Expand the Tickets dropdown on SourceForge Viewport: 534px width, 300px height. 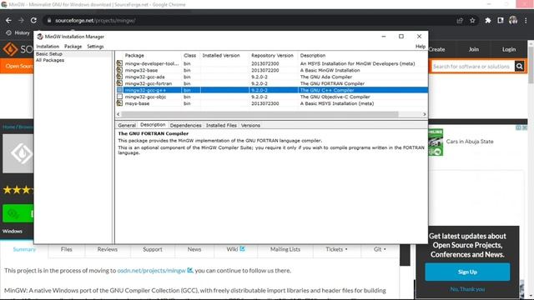tap(336, 249)
